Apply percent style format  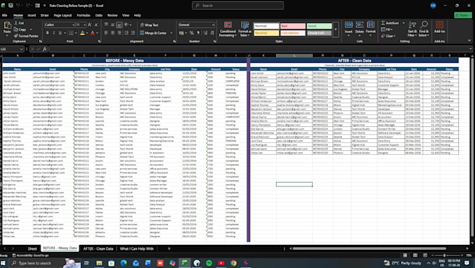(x=191, y=33)
